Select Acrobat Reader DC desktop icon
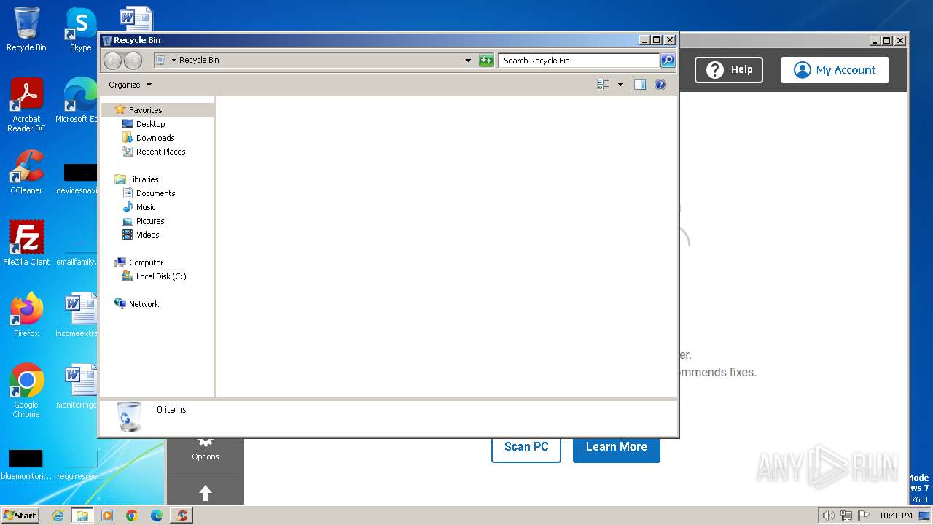Screen dimensions: 933x525 click(x=26, y=105)
